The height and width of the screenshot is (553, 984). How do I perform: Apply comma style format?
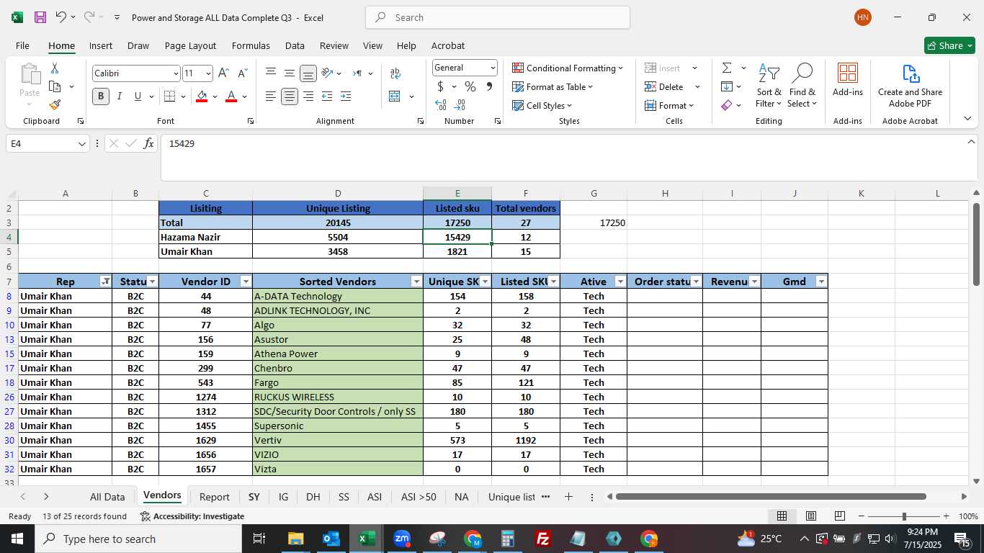(490, 86)
